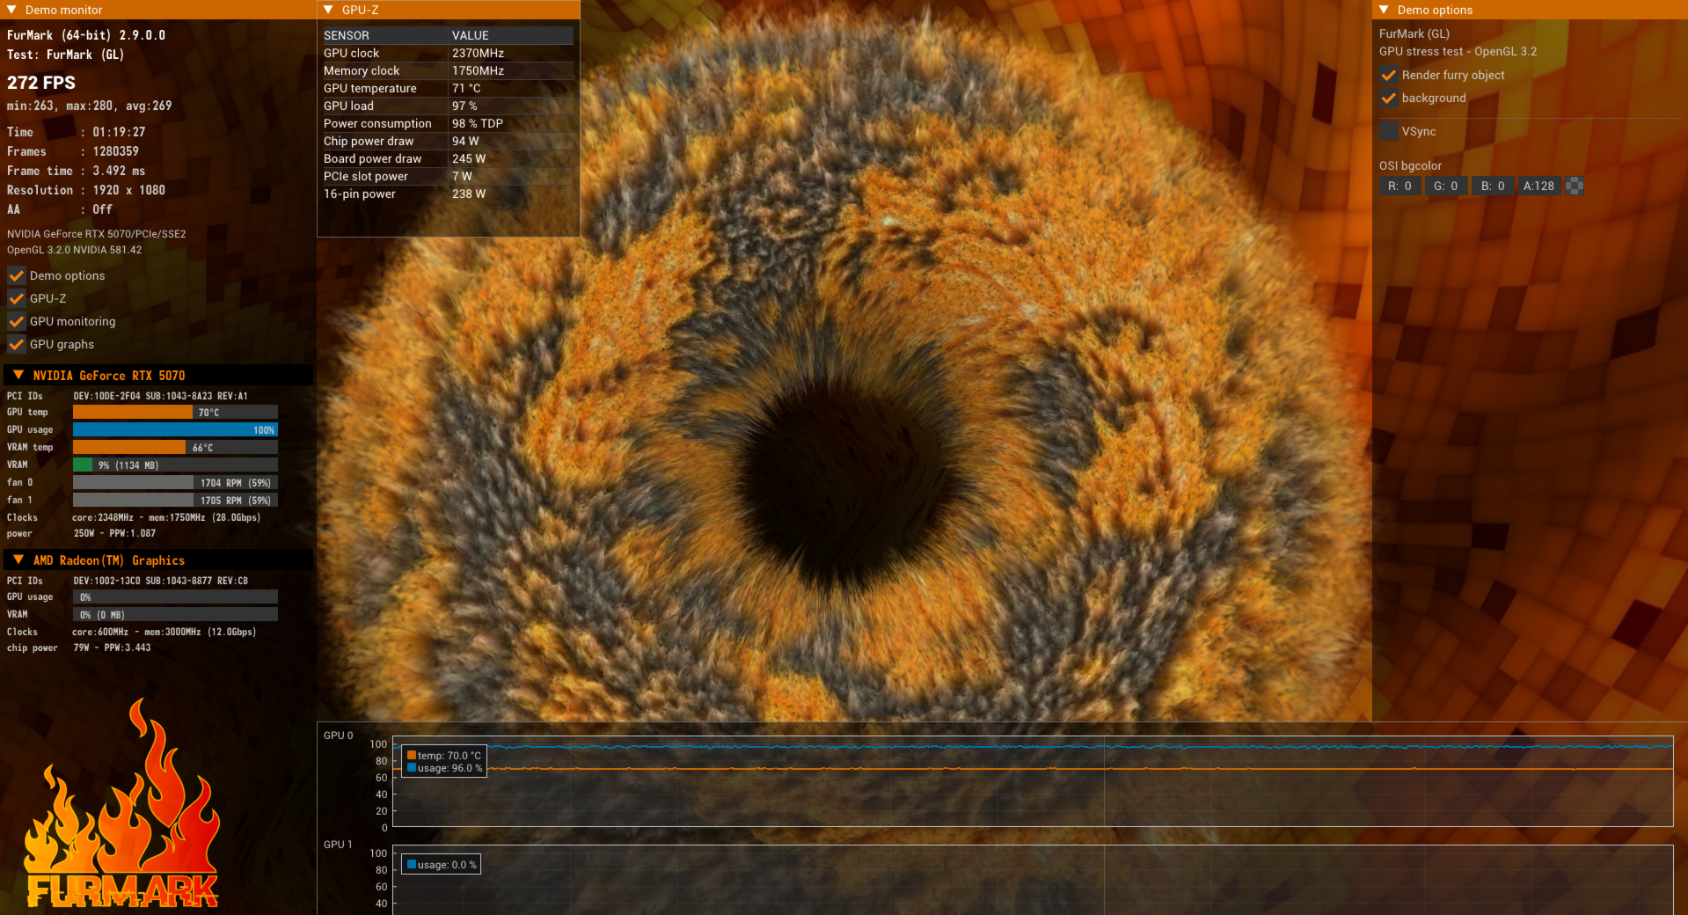The width and height of the screenshot is (1688, 915).
Task: Select the A:128 alpha value field
Action: point(1538,186)
